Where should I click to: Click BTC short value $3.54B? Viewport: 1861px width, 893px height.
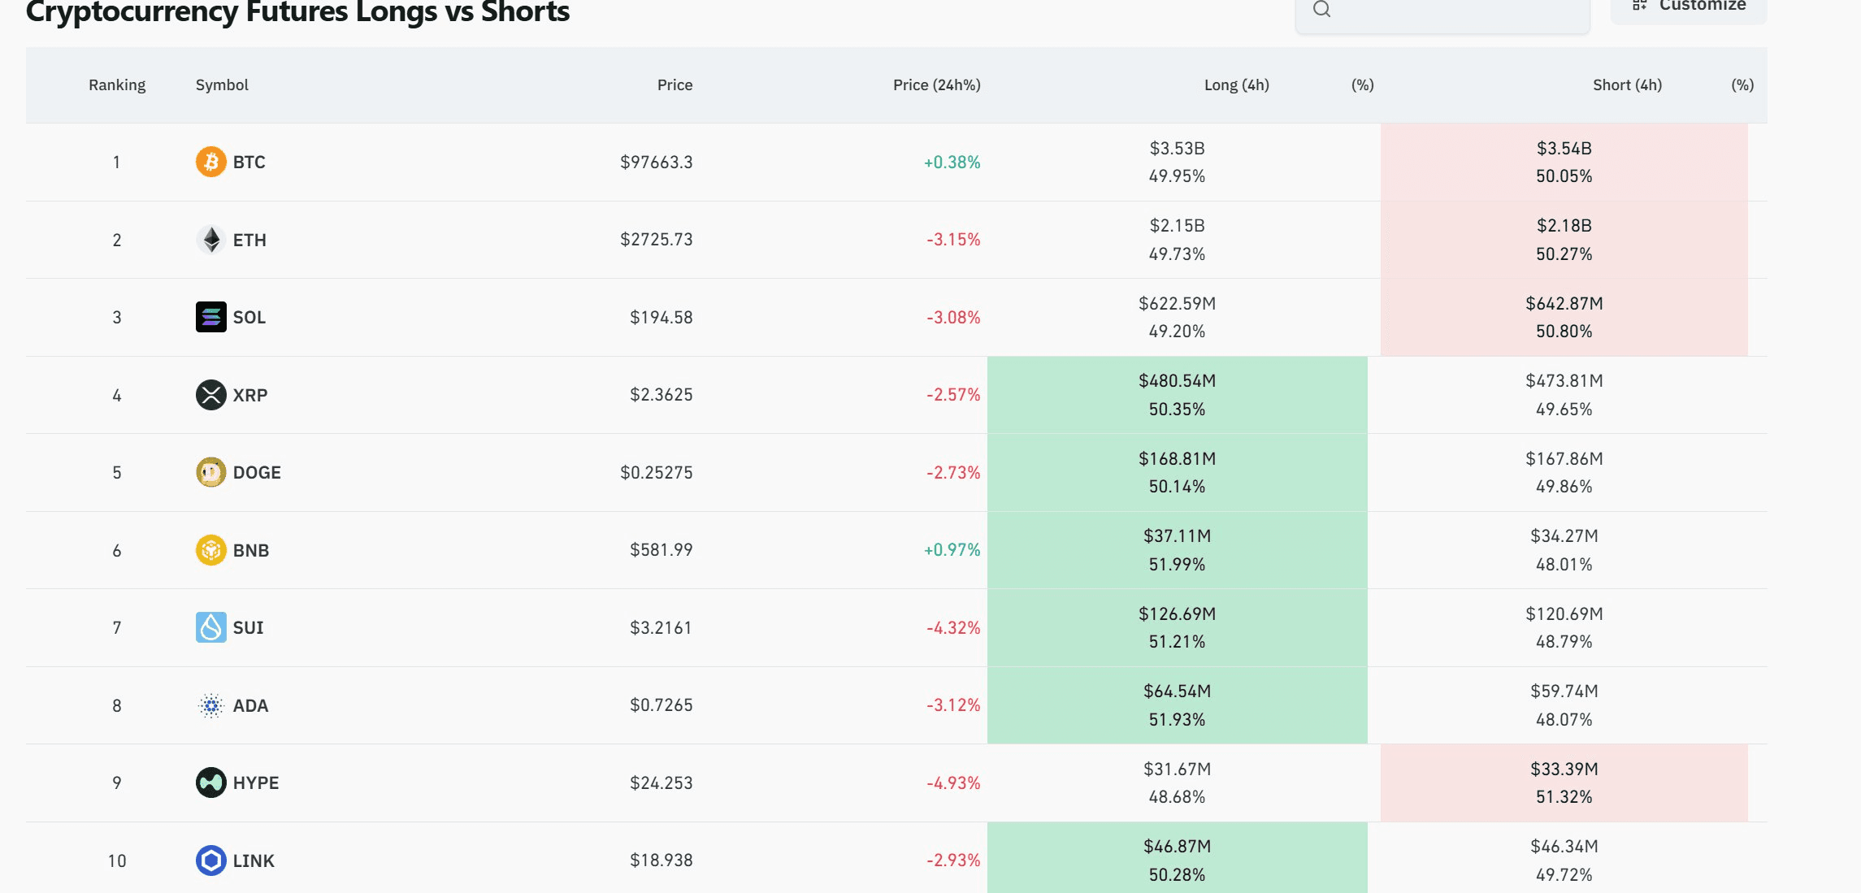(x=1564, y=148)
